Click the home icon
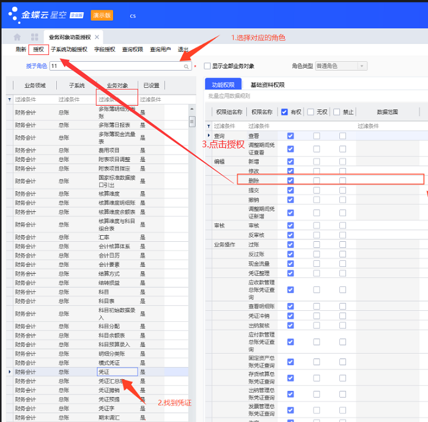428x422 pixels. click(17, 37)
